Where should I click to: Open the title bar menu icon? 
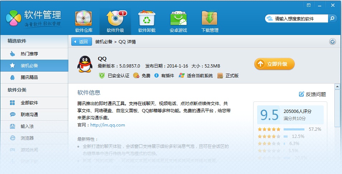(x=309, y=5)
